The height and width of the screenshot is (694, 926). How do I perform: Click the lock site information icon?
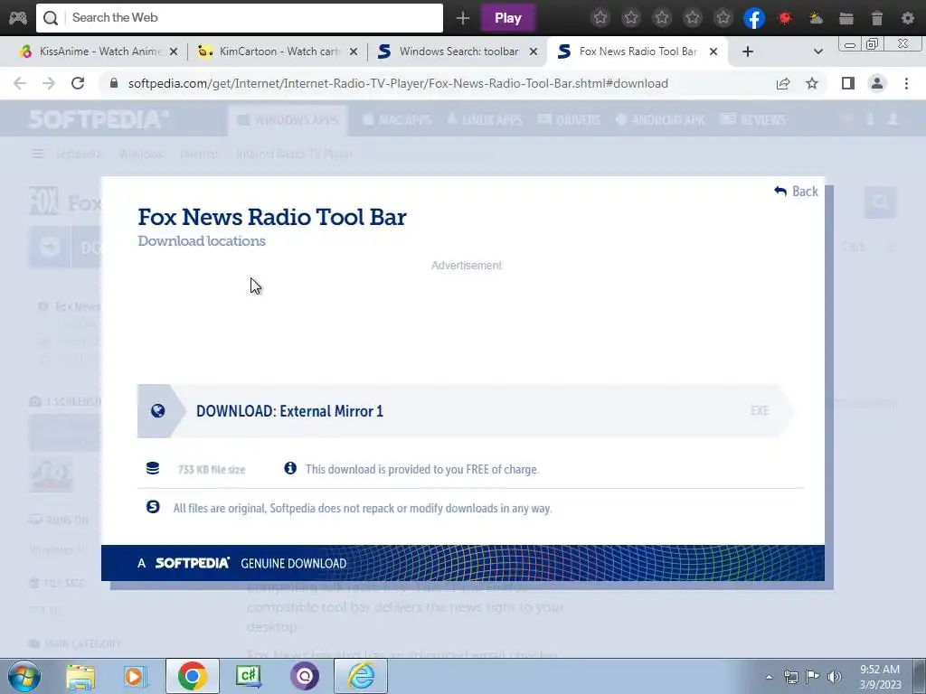(114, 83)
